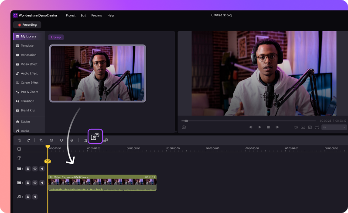Image resolution: width=348 pixels, height=213 pixels.
Task: Select the Crop tool in timeline toolbar
Action: coord(41,140)
